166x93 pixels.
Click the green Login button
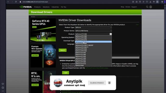(66, 73)
